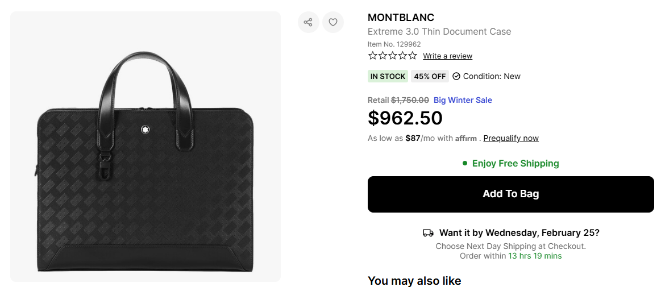Screen dimensions: 661x291
Task: Add item to wishlist with heart icon
Action: click(333, 22)
